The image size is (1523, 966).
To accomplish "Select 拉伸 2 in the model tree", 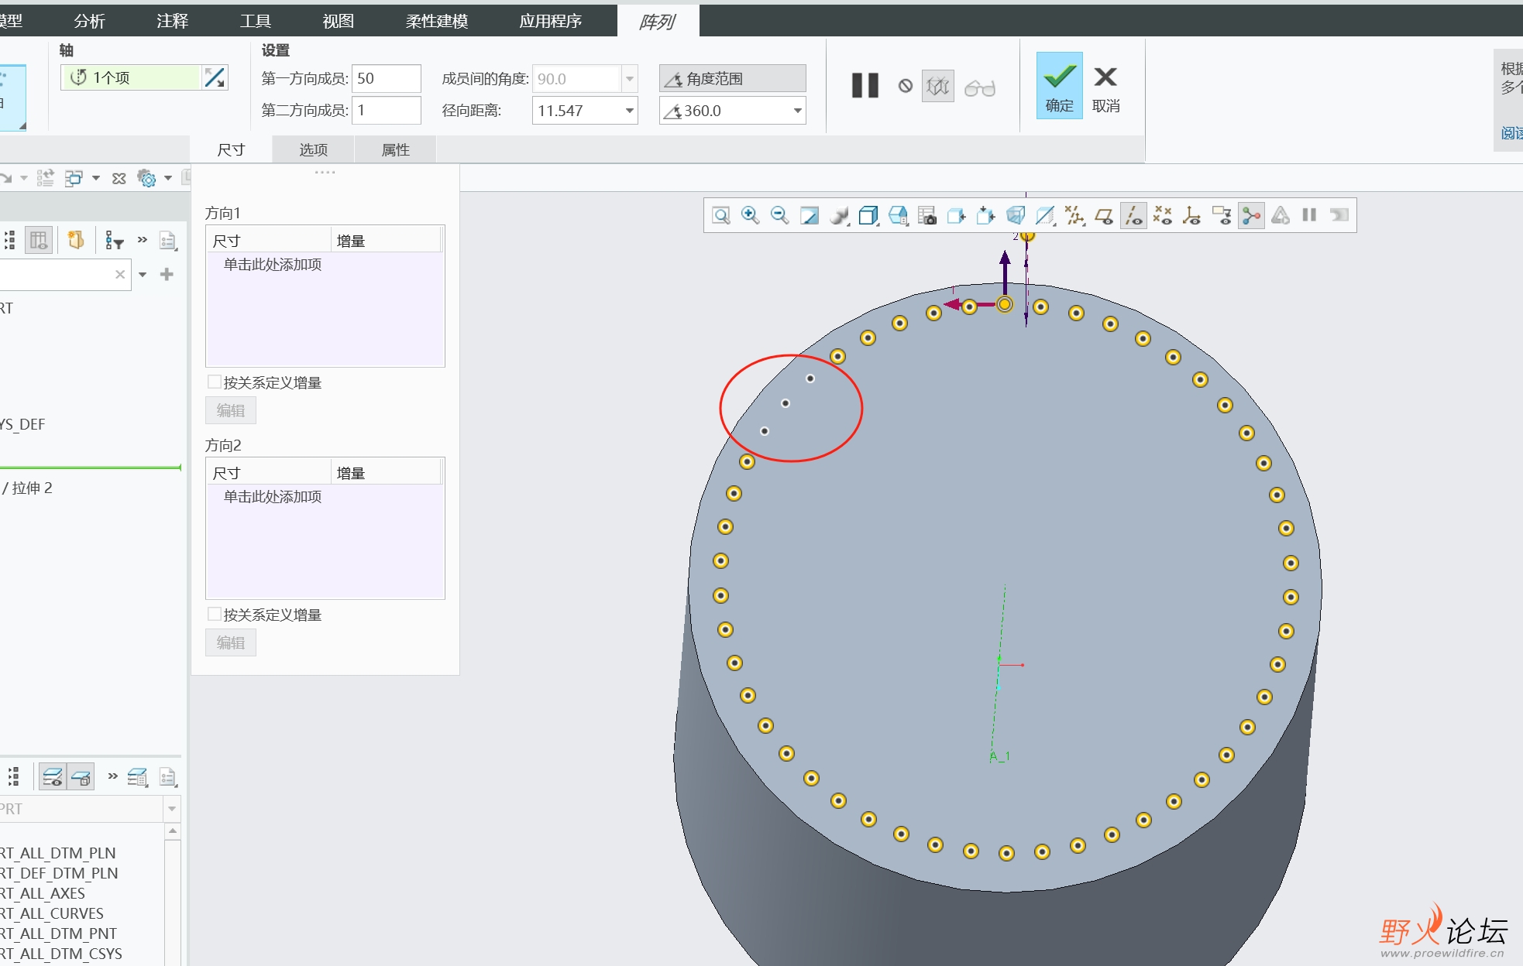I will [31, 488].
